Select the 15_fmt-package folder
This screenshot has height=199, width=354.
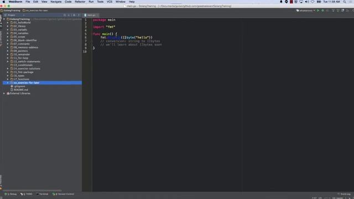23,72
